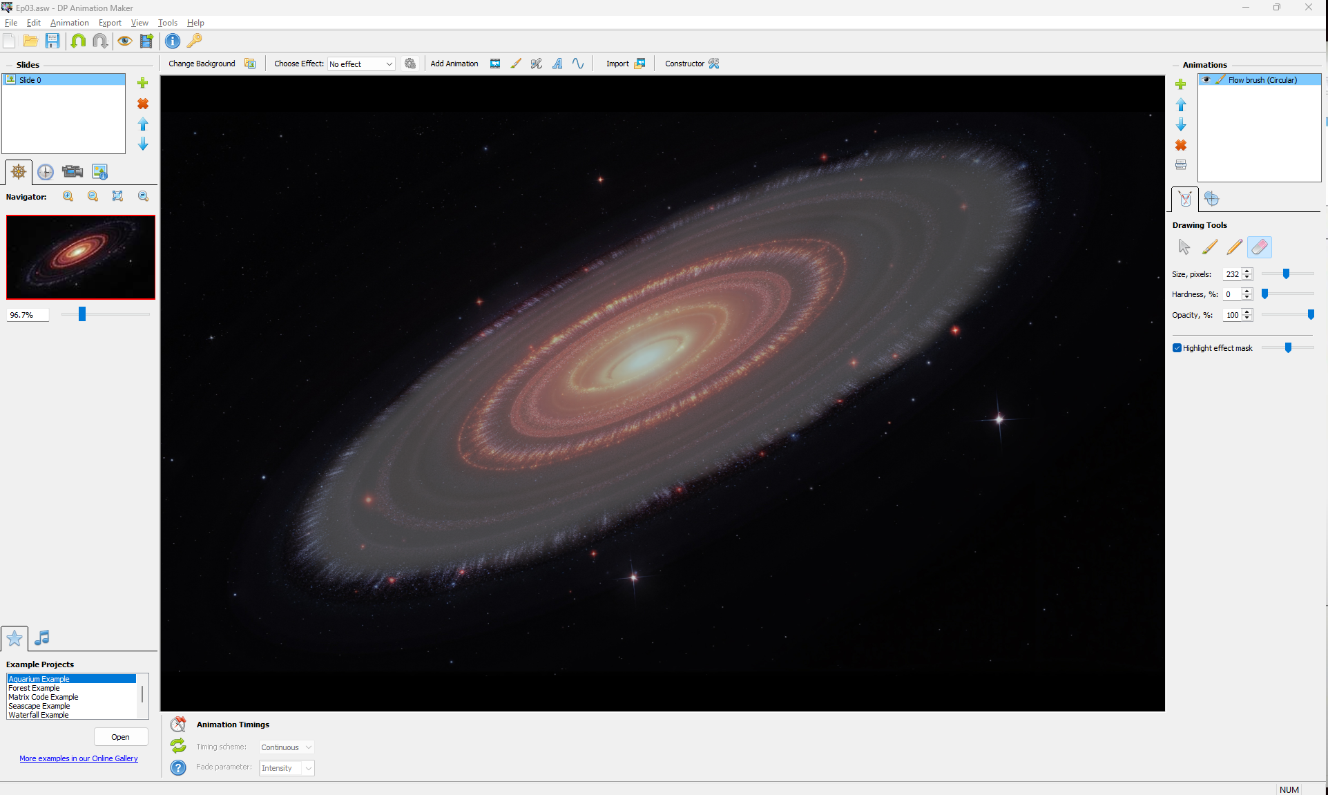Click the Open example button
This screenshot has height=795, width=1328.
[x=121, y=737]
